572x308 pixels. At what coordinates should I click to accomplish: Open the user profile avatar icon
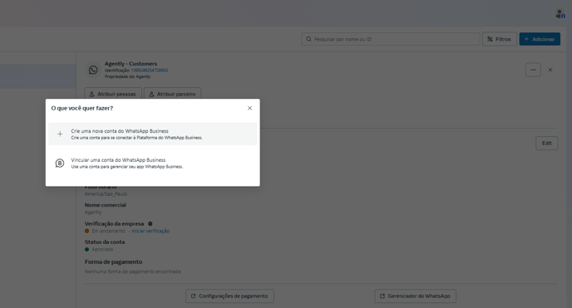coord(560,13)
